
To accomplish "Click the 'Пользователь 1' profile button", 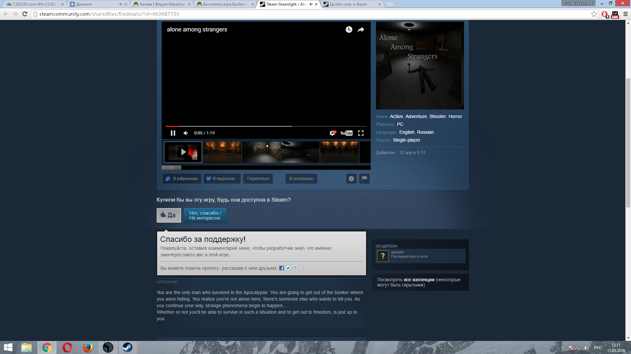I will click(578, 3).
